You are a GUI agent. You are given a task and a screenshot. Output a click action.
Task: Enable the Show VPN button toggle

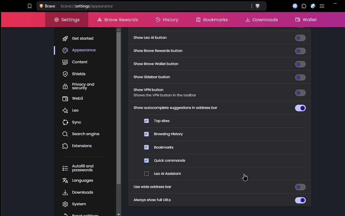click(x=300, y=93)
